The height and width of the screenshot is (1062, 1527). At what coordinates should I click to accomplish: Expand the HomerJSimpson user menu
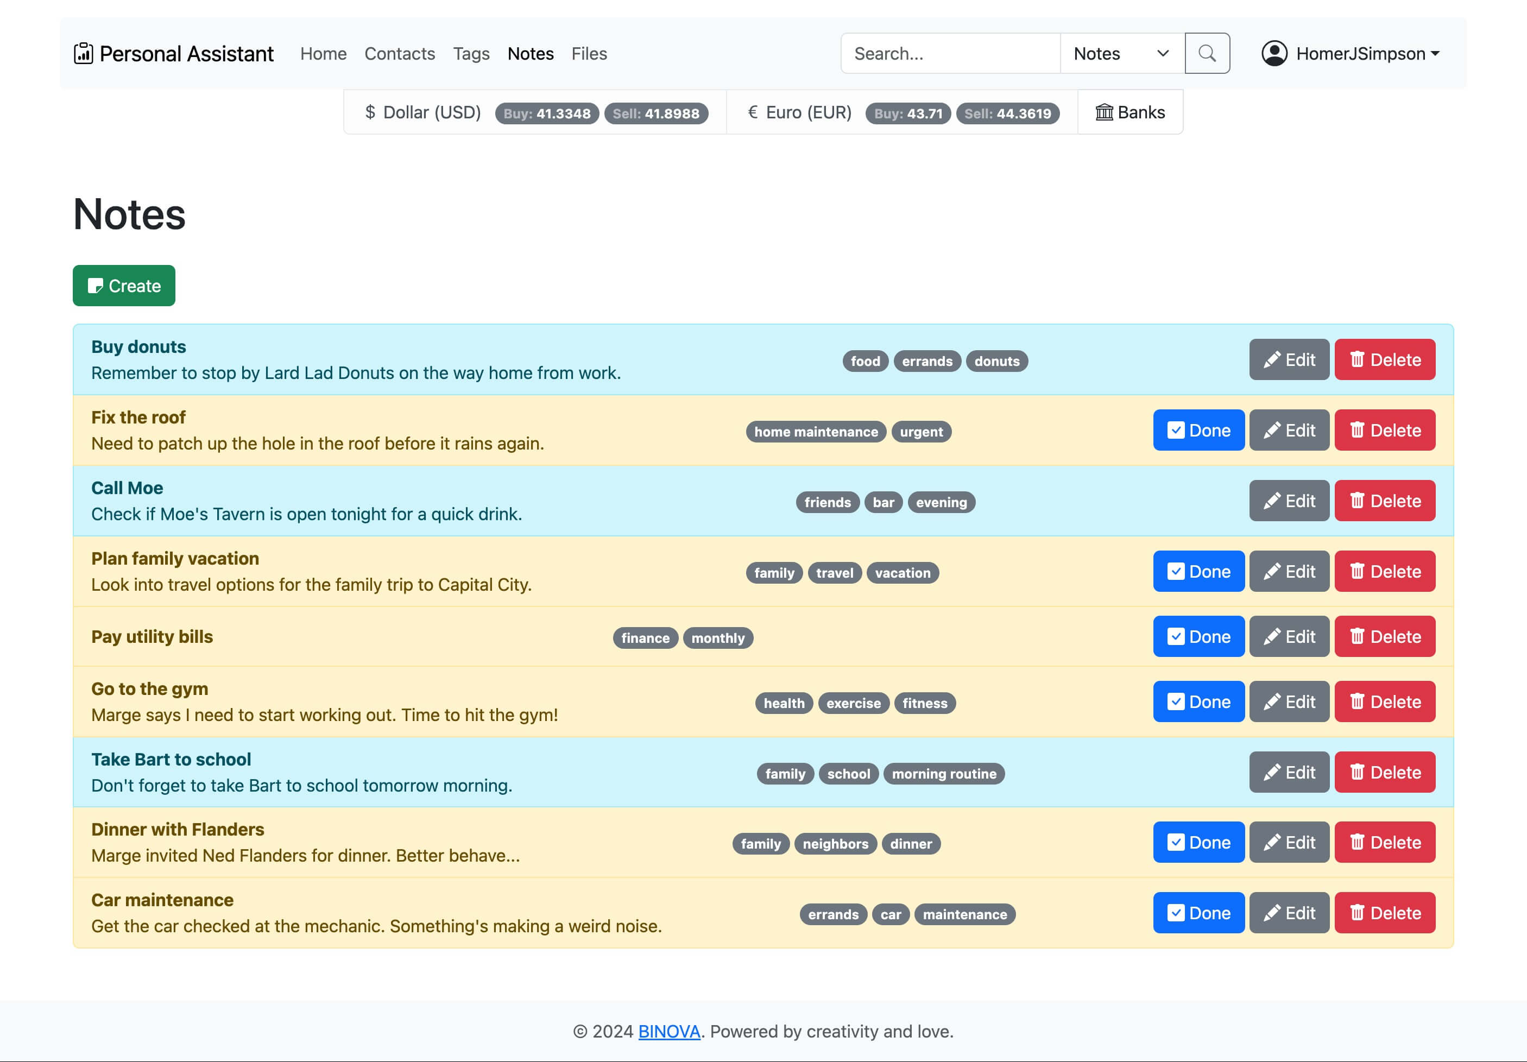click(x=1351, y=53)
